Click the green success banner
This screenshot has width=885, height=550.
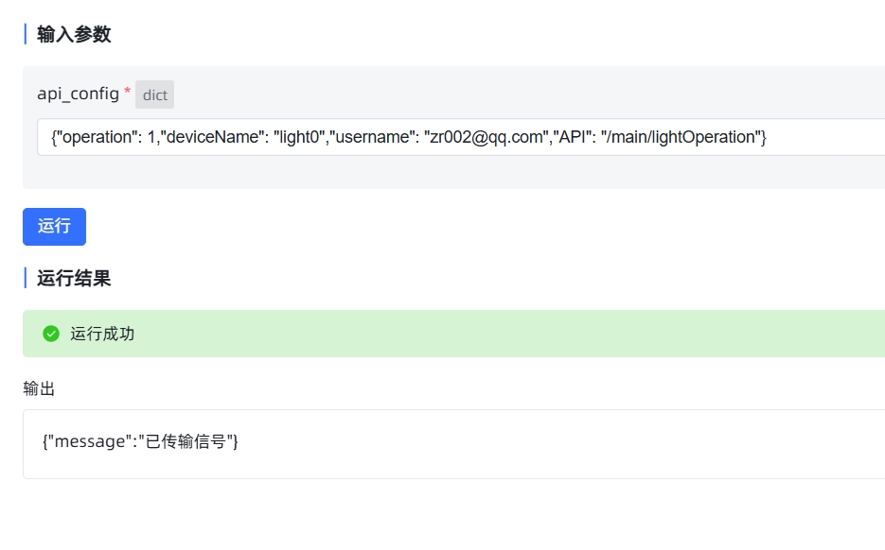click(453, 334)
